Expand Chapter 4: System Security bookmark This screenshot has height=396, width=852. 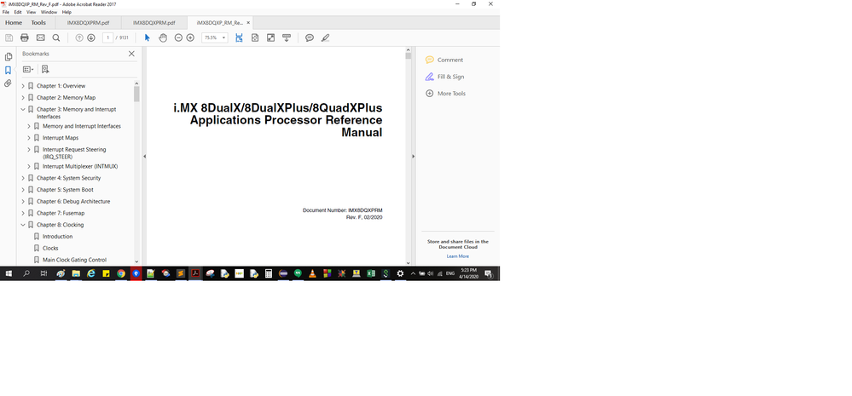23,178
